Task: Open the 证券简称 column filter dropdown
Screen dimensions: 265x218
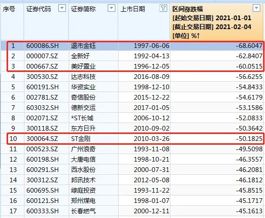Action: 112,8
